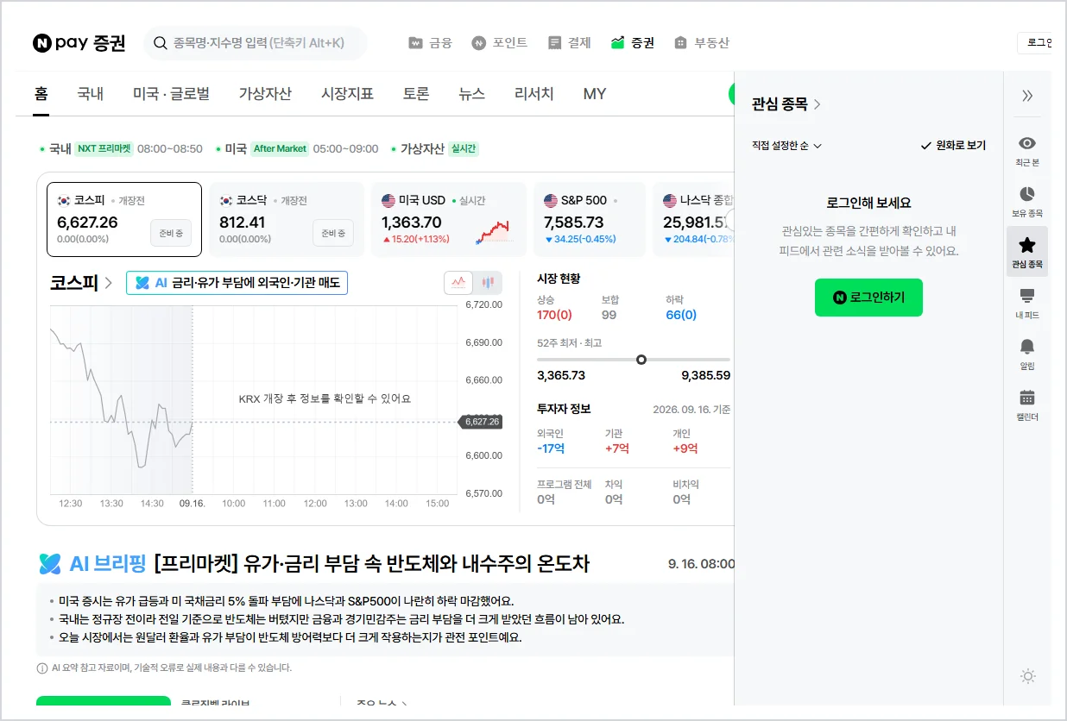
Task: Open 시장지표 tab
Action: click(347, 94)
